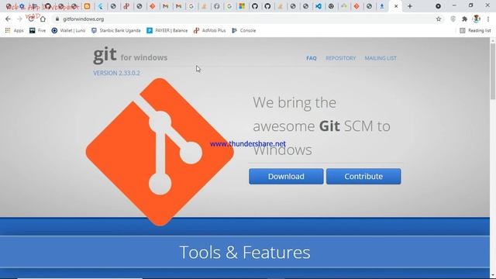
Task: Switch to the Microsoft tab
Action: 242,6
